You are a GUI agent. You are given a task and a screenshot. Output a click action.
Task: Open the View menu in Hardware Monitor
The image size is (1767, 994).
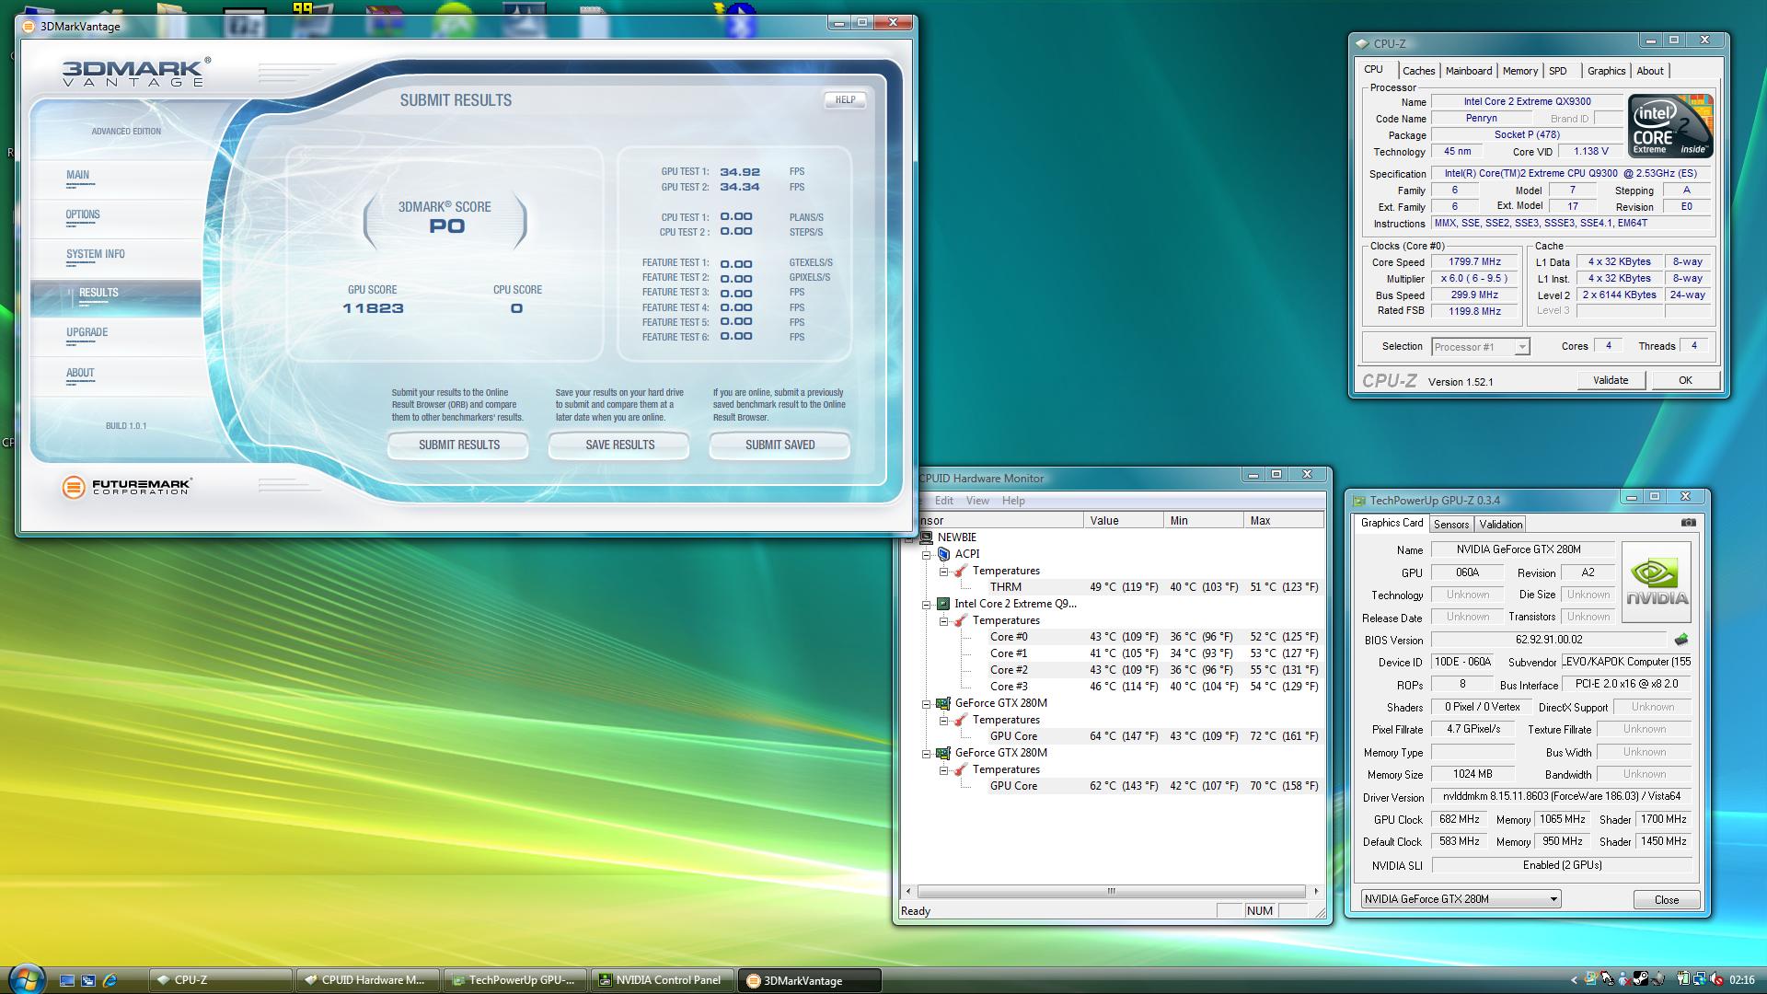tap(977, 501)
